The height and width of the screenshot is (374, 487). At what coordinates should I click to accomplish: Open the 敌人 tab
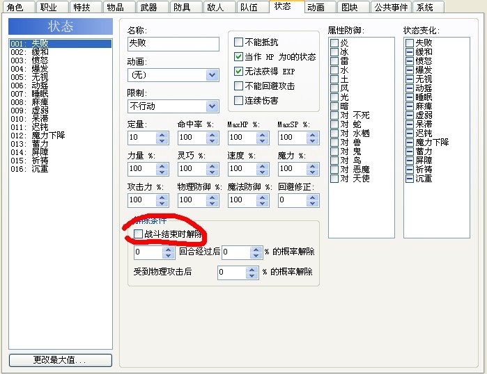pyautogui.click(x=219, y=7)
